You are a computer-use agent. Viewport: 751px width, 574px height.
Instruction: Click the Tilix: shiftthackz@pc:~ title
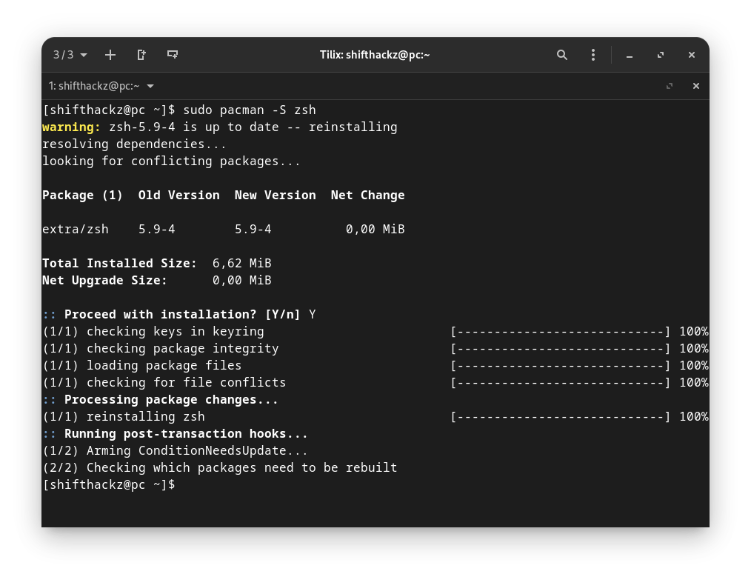375,55
